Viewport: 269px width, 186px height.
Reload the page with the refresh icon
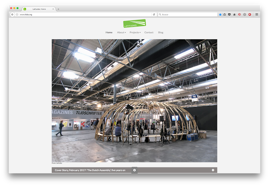pyautogui.click(x=154, y=15)
